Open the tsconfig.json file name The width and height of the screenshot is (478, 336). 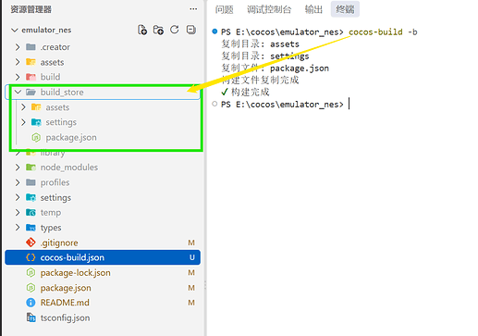(65, 317)
